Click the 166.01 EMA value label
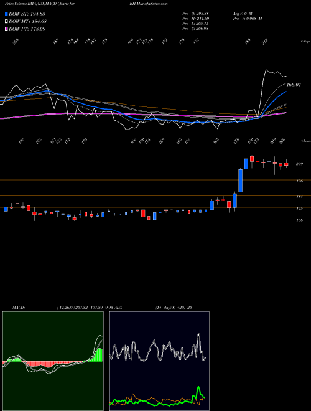311x411 pixels. point(294,85)
